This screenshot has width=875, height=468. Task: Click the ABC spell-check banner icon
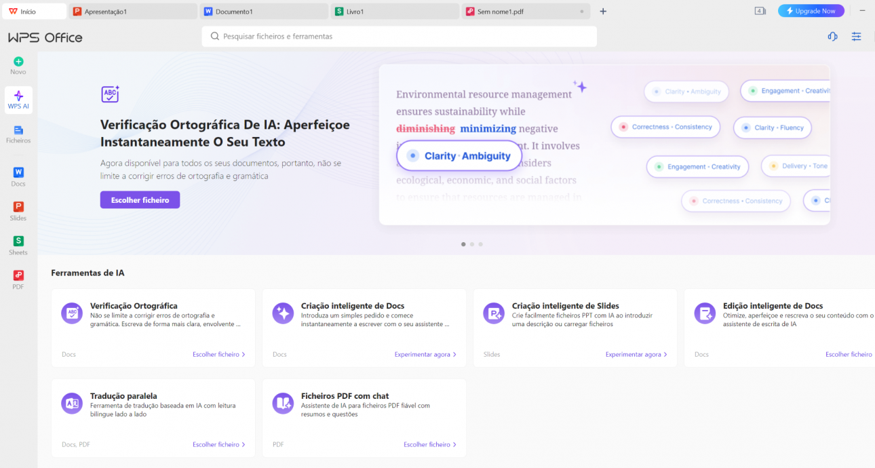click(x=110, y=94)
